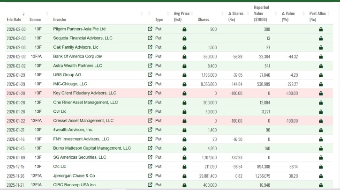This screenshot has width=340, height=190.
Task: Open Sequoia Financial Advisors, LLC link
Action: tap(83, 38)
